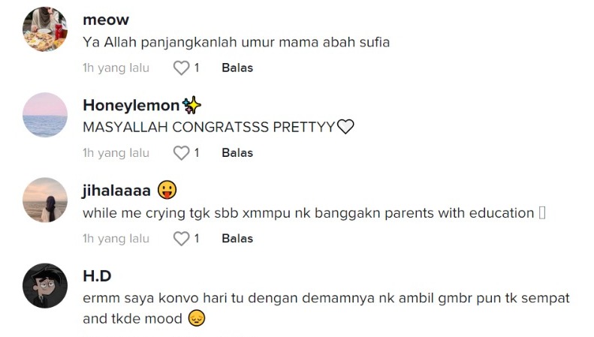
Task: Click the sparkle icon beside Honeylemon
Action: point(191,105)
